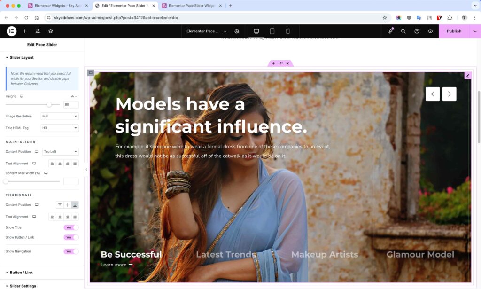The width and height of the screenshot is (481, 289).
Task: Open page settings gear icon
Action: click(237, 31)
